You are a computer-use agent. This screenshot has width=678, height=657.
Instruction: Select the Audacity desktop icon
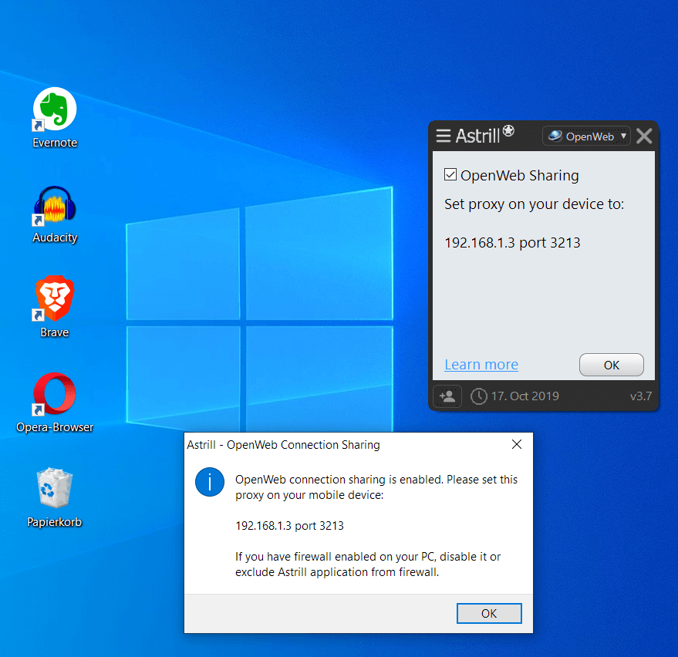[x=55, y=214]
